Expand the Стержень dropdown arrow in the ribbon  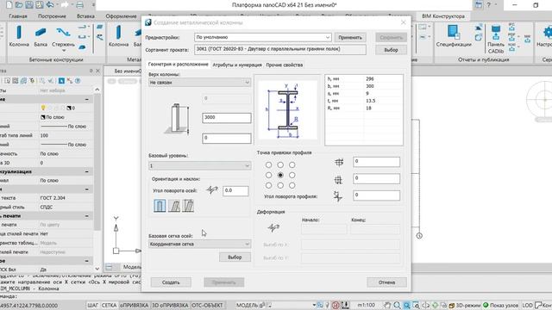[x=63, y=51]
